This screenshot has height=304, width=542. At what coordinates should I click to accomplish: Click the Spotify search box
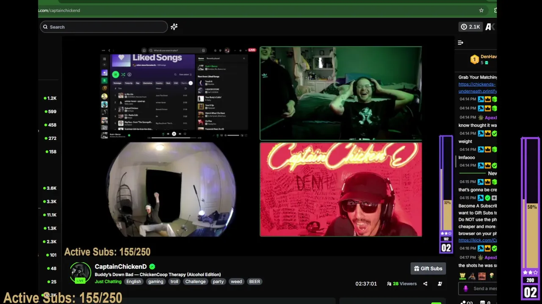(x=177, y=50)
